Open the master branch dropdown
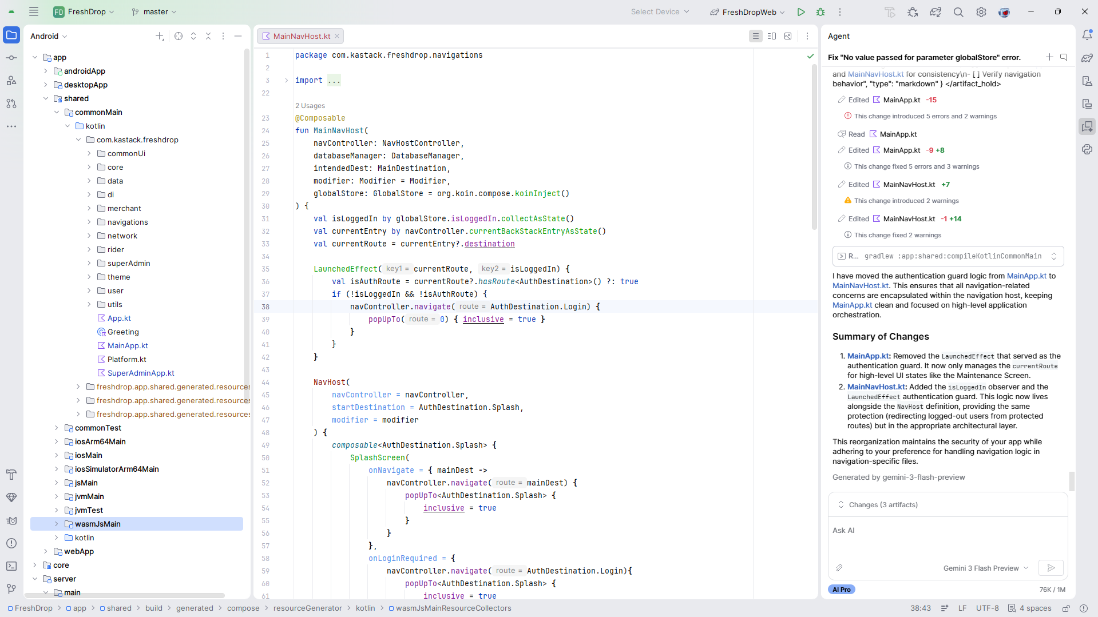1098x617 pixels. tap(154, 12)
